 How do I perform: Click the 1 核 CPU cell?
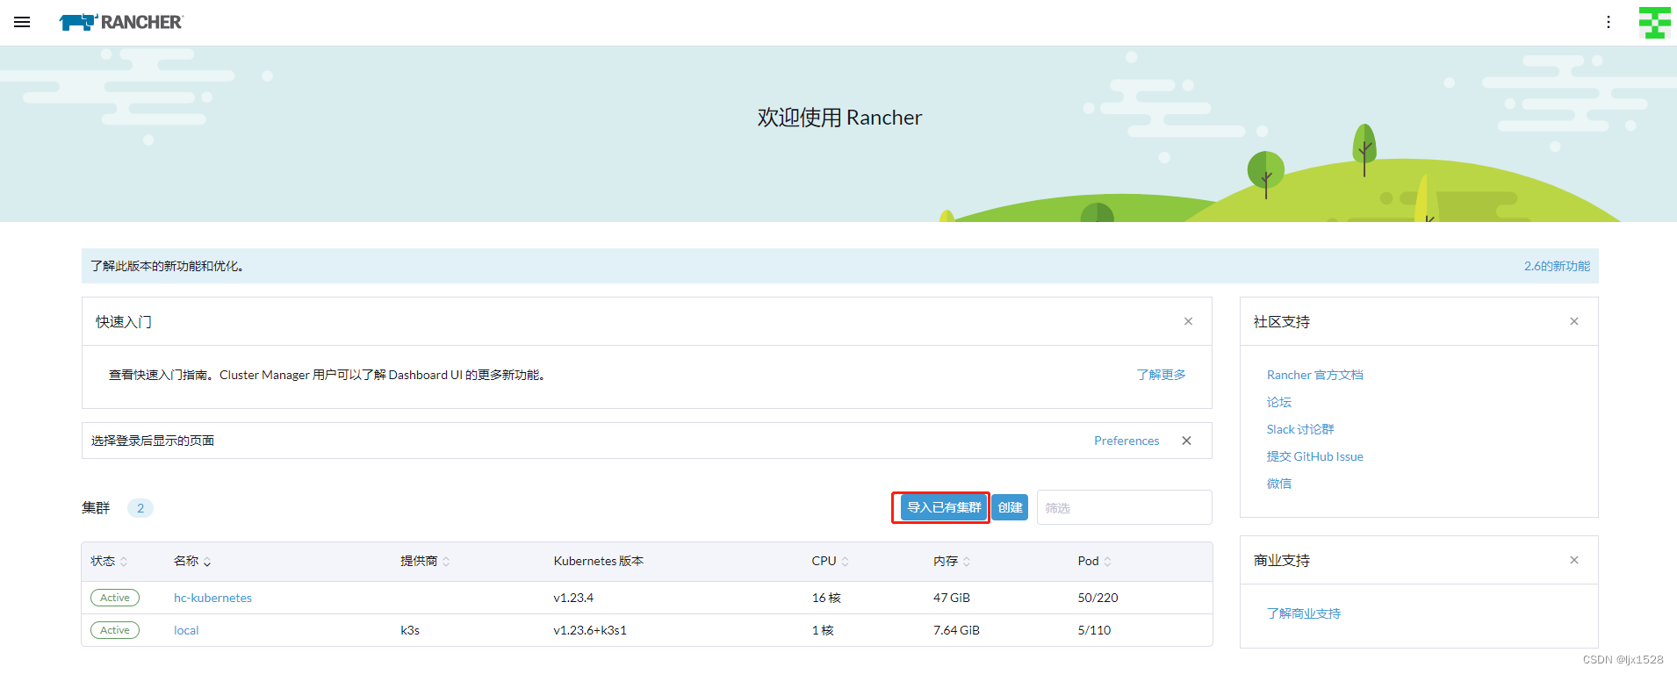point(823,630)
